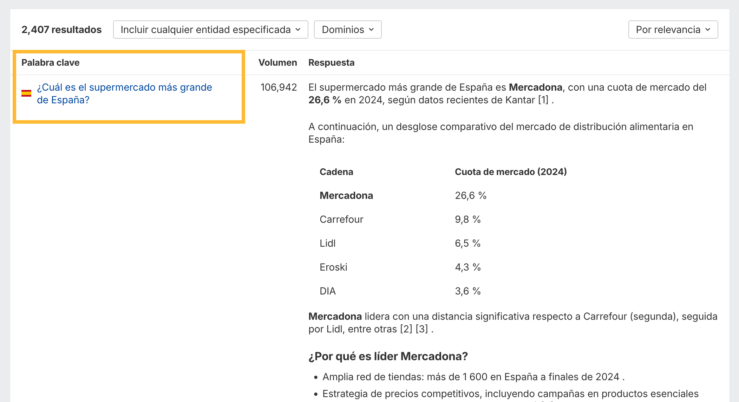Click the DIA row in the table
The width and height of the screenshot is (739, 402).
click(x=327, y=291)
